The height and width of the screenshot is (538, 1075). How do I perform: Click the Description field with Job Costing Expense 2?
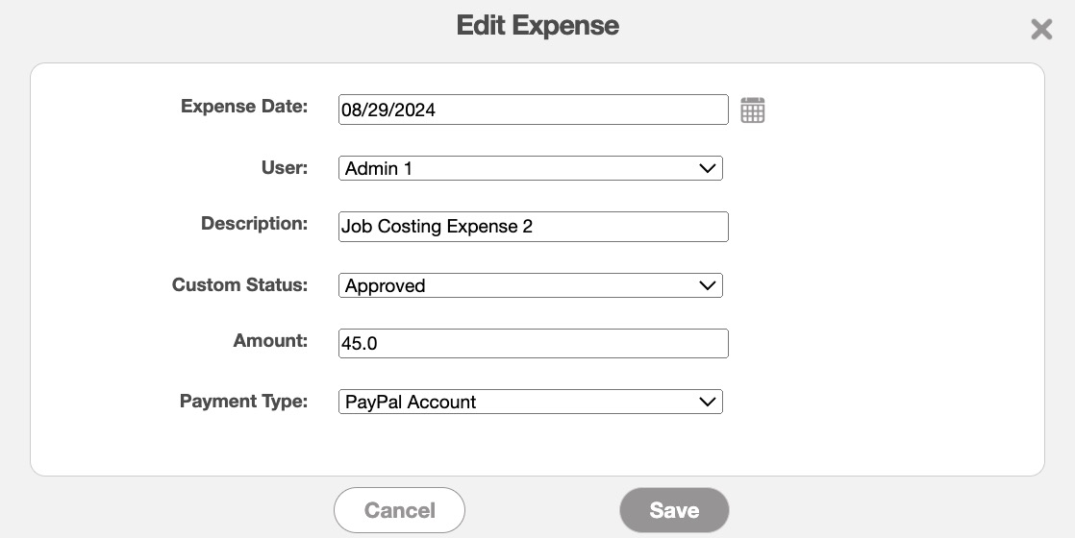(x=533, y=227)
